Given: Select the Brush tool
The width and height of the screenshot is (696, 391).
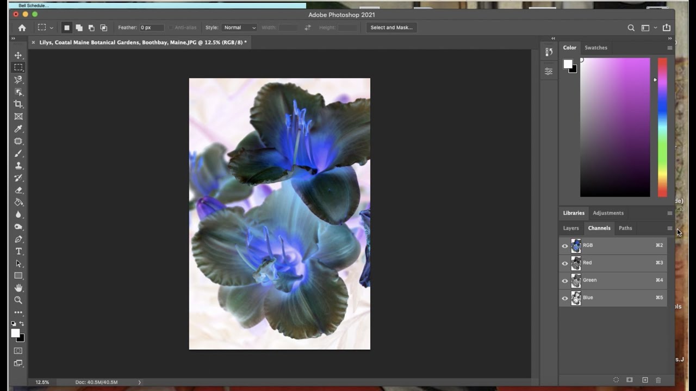Looking at the screenshot, I should tap(18, 154).
